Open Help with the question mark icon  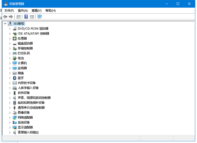coord(26,16)
